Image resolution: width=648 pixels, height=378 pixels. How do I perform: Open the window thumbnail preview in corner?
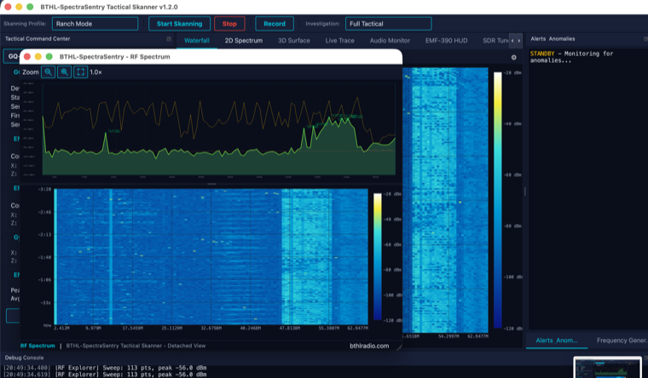pyautogui.click(x=607, y=368)
